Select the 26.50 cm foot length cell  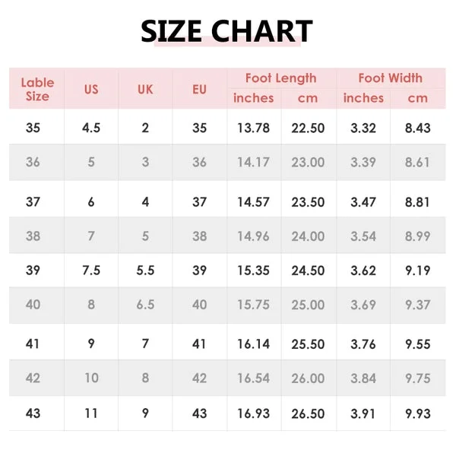[x=308, y=414]
